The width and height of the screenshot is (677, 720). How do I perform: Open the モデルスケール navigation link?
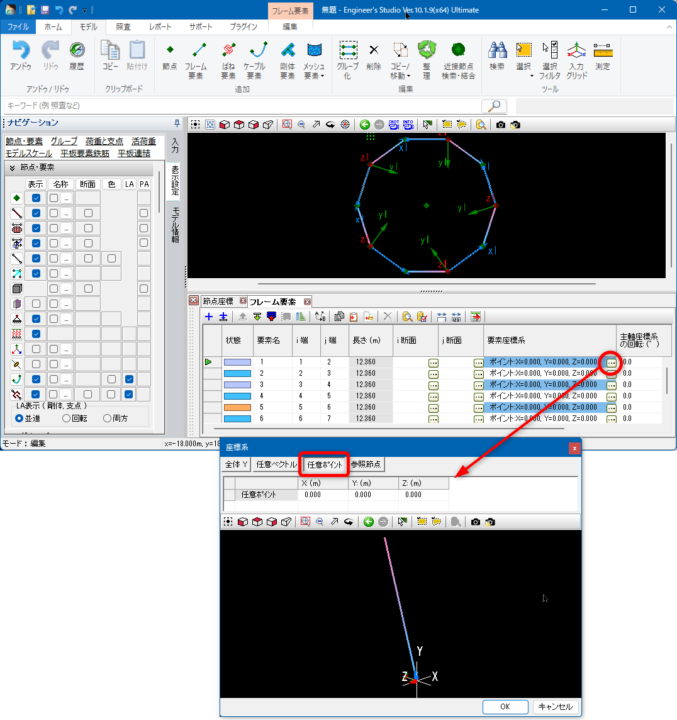(x=28, y=154)
